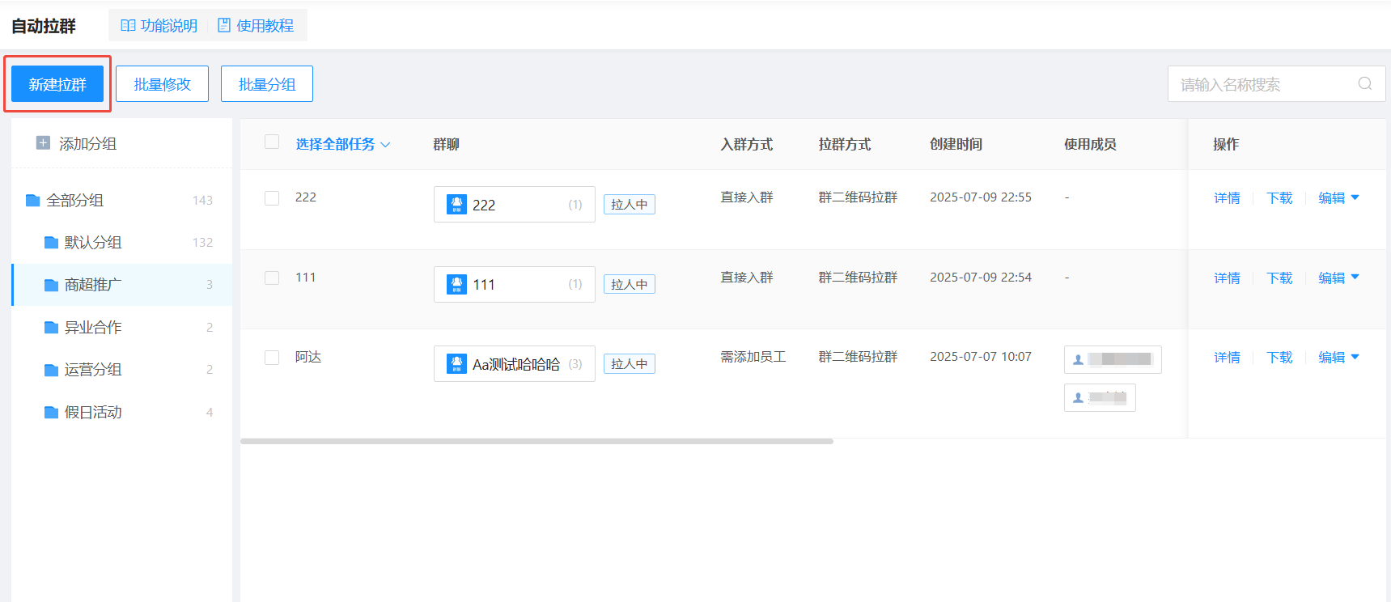Click the 拉人中 status tag in row 阿达
The width and height of the screenshot is (1391, 602).
pyautogui.click(x=630, y=364)
